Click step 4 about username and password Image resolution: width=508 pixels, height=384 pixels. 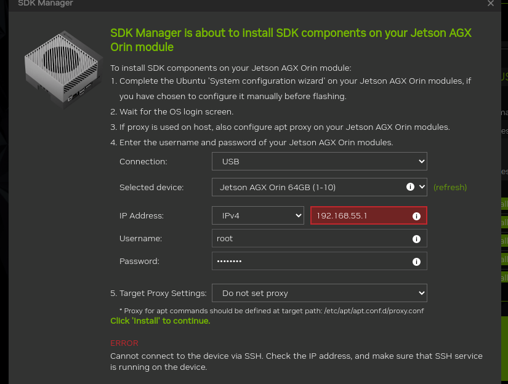[x=251, y=143]
